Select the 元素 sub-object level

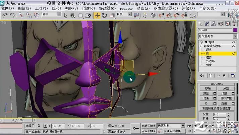pyautogui.click(x=209, y=65)
